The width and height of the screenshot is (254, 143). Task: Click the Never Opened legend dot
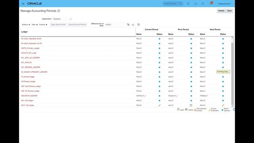pyautogui.click(x=222, y=110)
